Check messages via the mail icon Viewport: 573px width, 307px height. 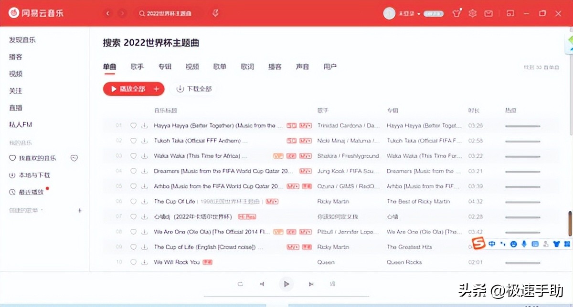pos(488,13)
